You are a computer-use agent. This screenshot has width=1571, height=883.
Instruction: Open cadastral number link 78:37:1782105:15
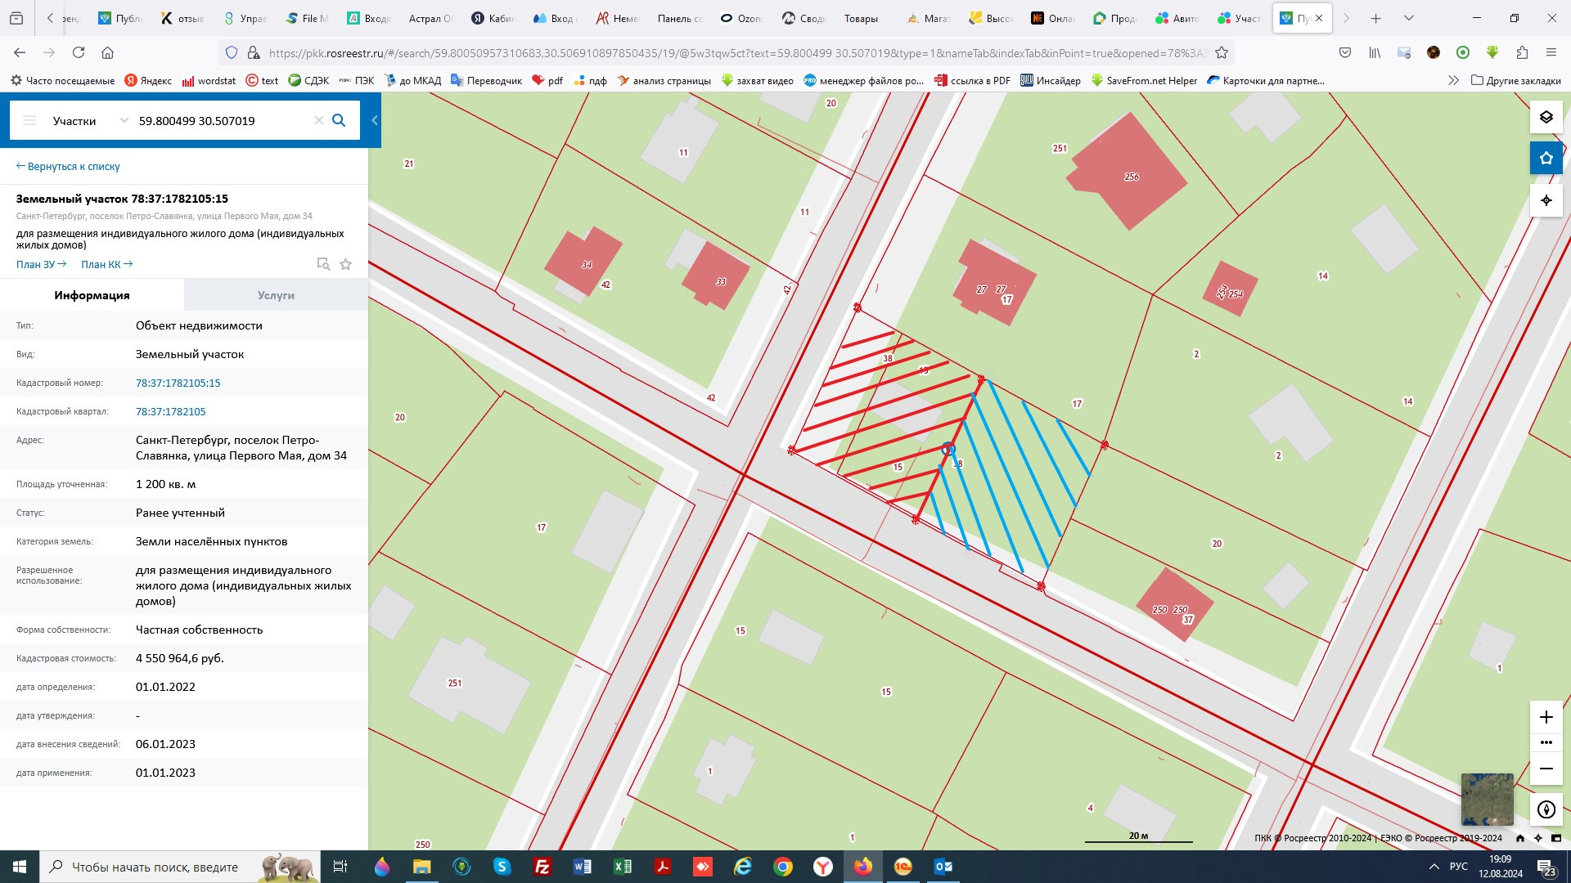click(178, 383)
